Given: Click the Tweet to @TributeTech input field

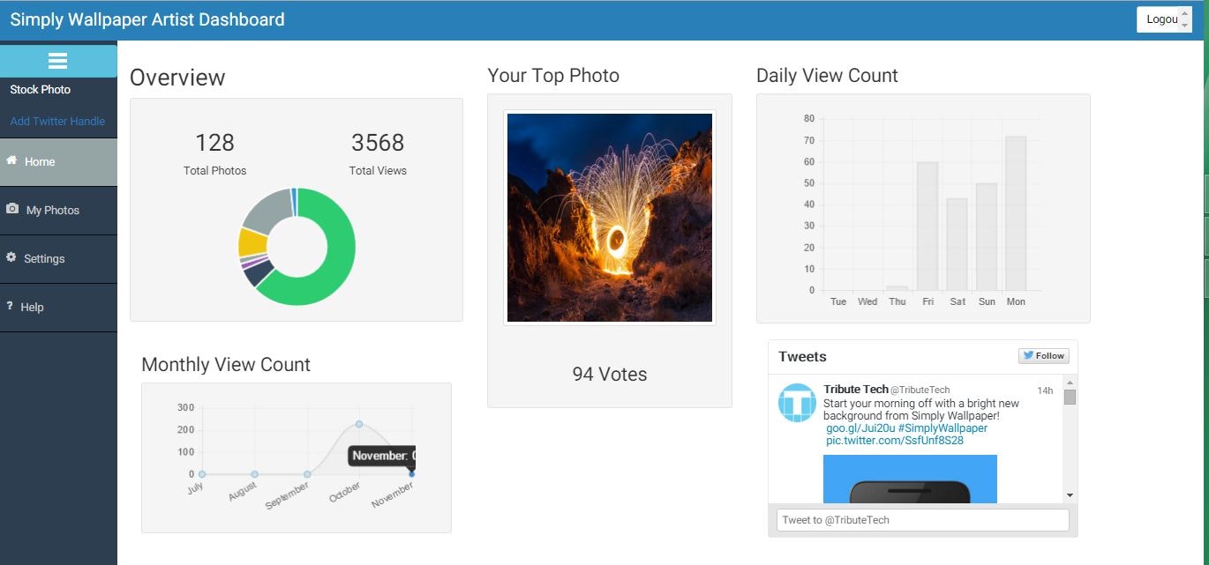Looking at the screenshot, I should click(922, 520).
